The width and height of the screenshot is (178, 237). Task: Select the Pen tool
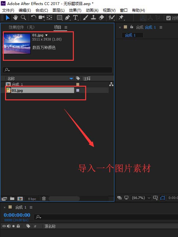tap(67, 18)
